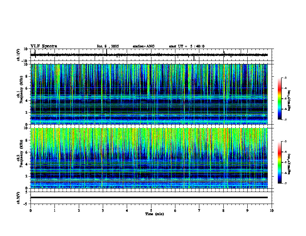The height and width of the screenshot is (236, 306).
Task: Click the ch.3 flat black trace line
Action: pyautogui.click(x=149, y=197)
